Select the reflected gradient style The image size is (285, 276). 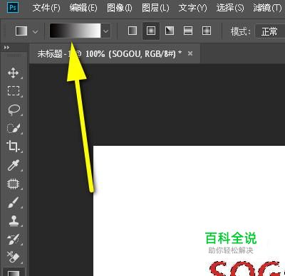tap(188, 31)
